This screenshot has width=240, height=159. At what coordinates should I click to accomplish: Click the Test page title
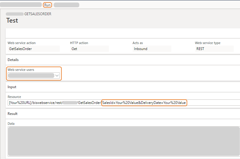pyautogui.click(x=12, y=21)
